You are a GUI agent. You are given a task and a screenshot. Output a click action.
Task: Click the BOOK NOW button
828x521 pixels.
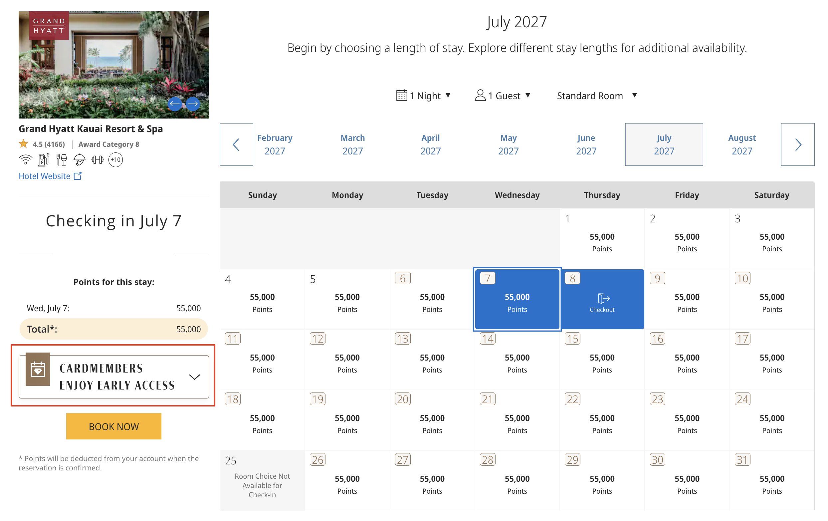(x=114, y=426)
